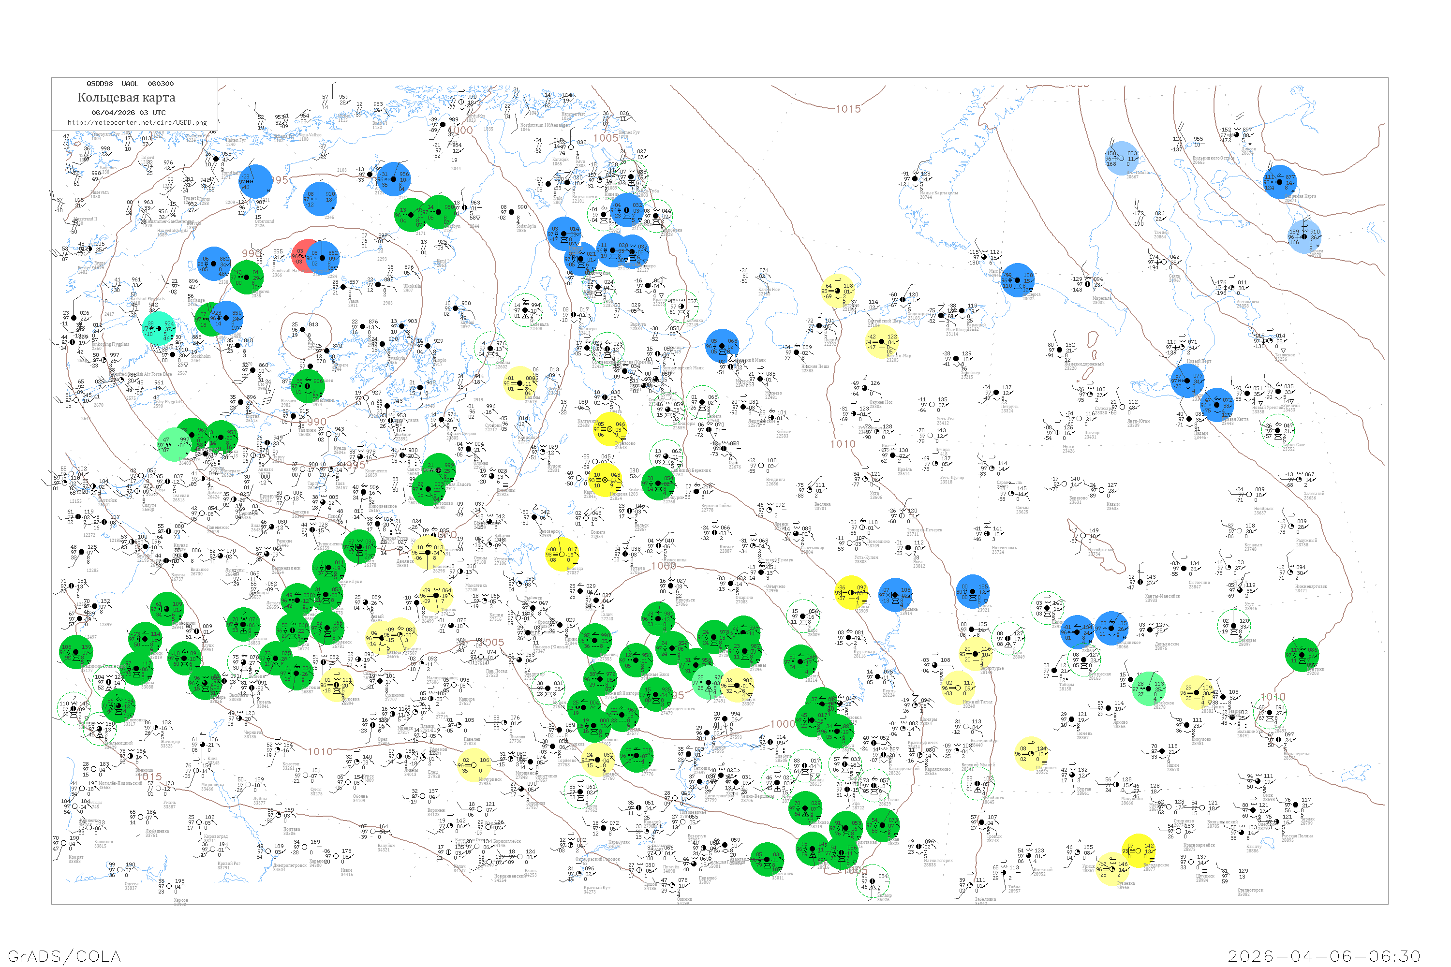Select the yellow circle at Нижний Тагил
This screenshot has width=1451, height=967.
[958, 688]
